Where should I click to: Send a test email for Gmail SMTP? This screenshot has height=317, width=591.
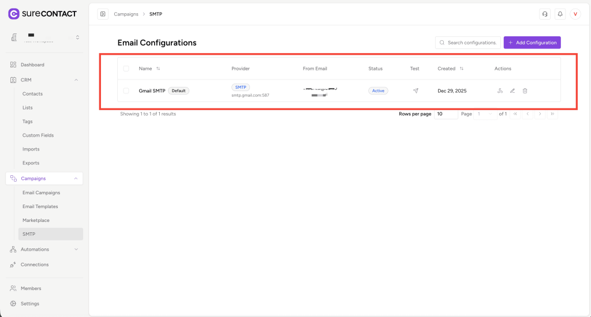[415, 91]
